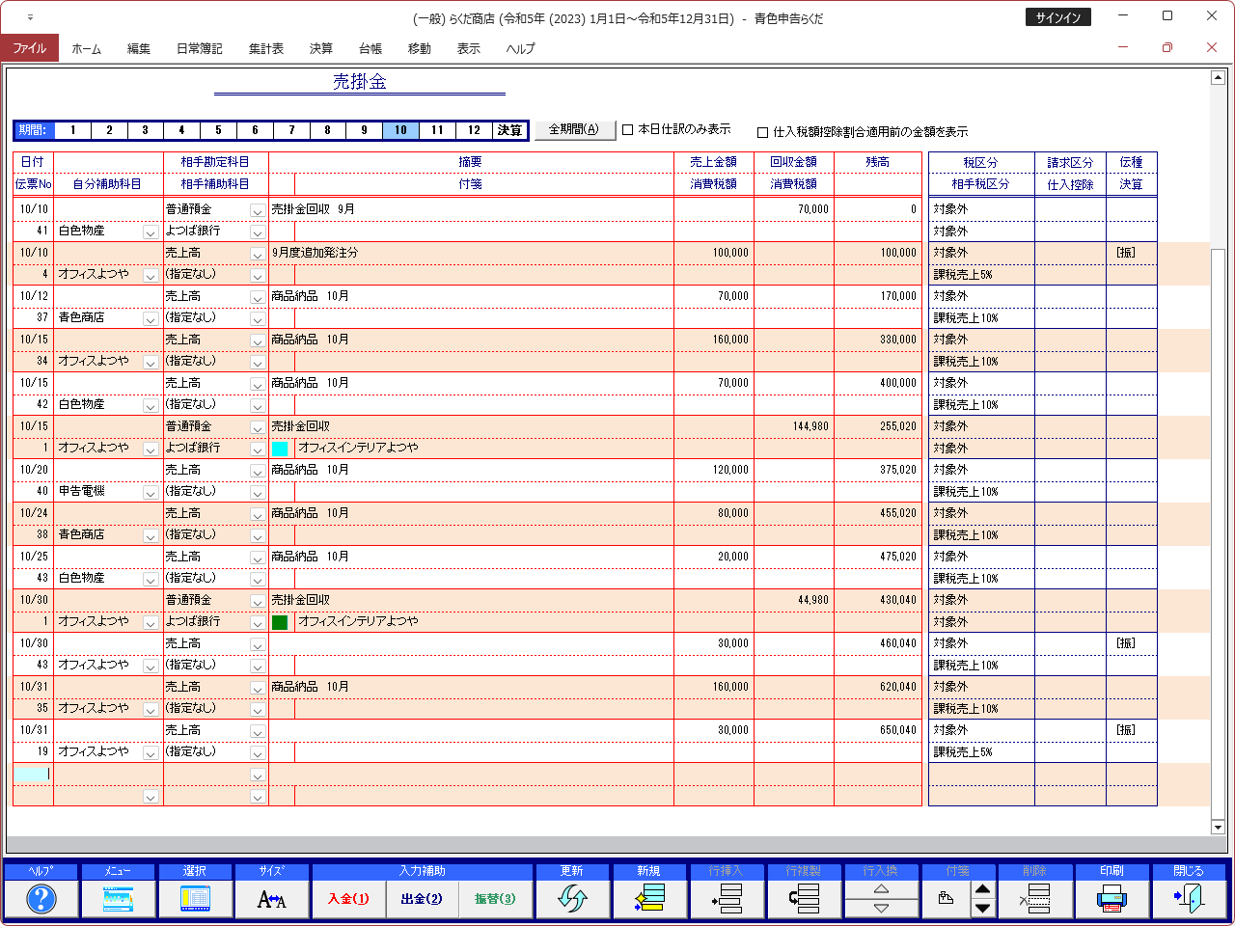This screenshot has width=1235, height=926.
Task: Click the vertical scrollbar up arrow
Action: click(1218, 78)
